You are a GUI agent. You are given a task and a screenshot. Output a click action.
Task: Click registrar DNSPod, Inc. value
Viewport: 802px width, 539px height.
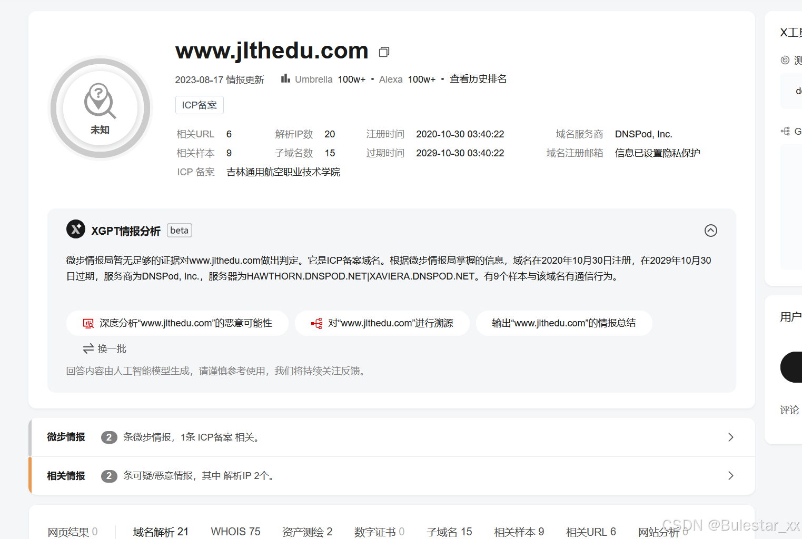643,134
